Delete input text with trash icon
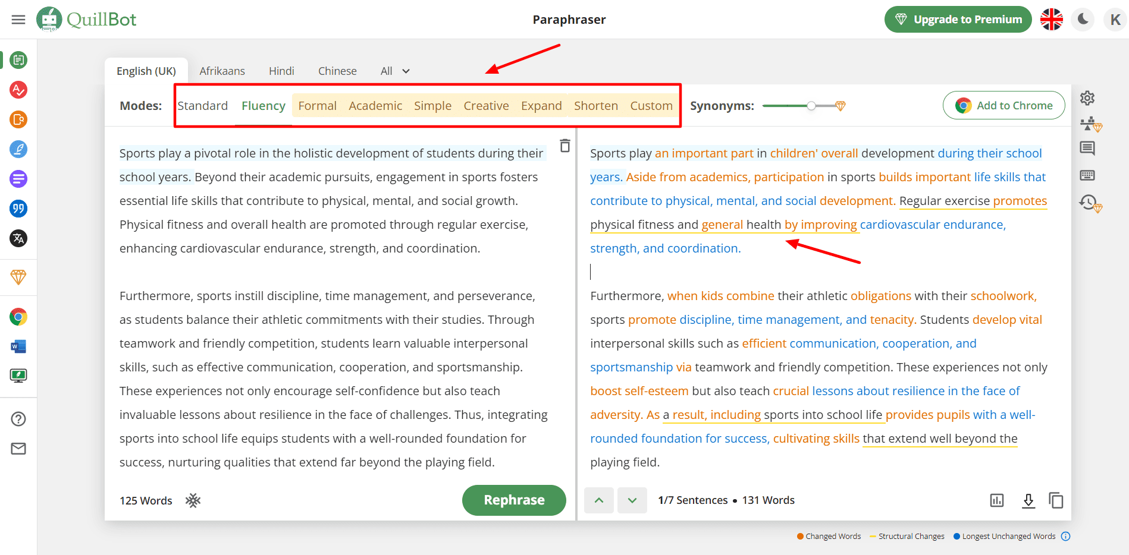1129x555 pixels. pyautogui.click(x=564, y=146)
